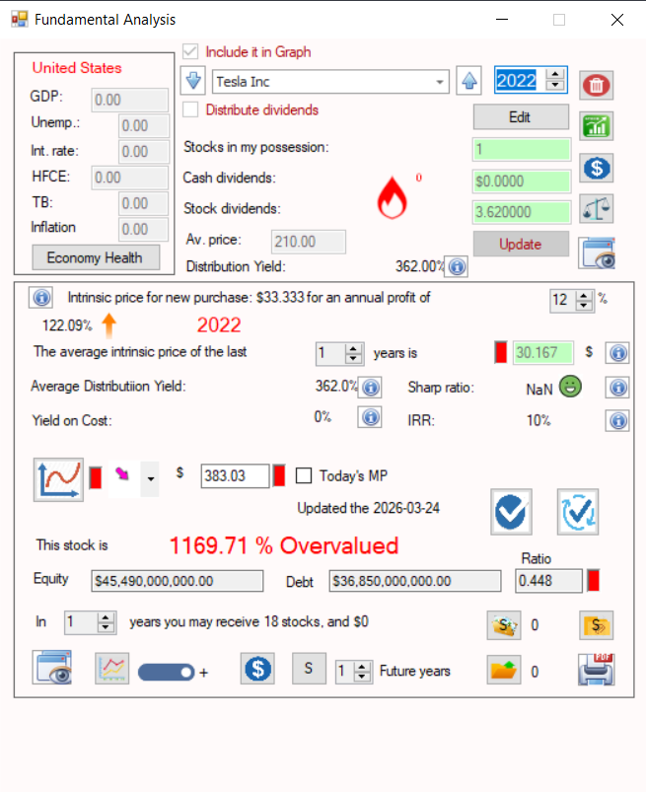Increase the Future years spinner
Image resolution: width=646 pixels, height=792 pixels.
tap(362, 667)
